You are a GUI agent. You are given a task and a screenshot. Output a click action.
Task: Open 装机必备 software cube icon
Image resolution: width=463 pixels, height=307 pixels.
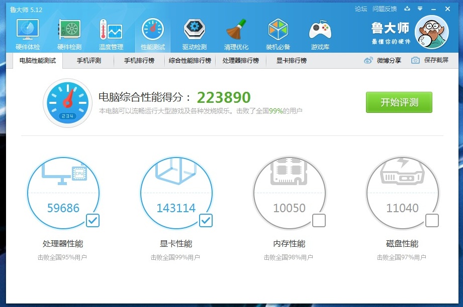(x=278, y=34)
